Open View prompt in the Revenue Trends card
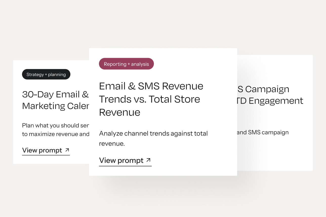326x217 pixels. point(125,160)
